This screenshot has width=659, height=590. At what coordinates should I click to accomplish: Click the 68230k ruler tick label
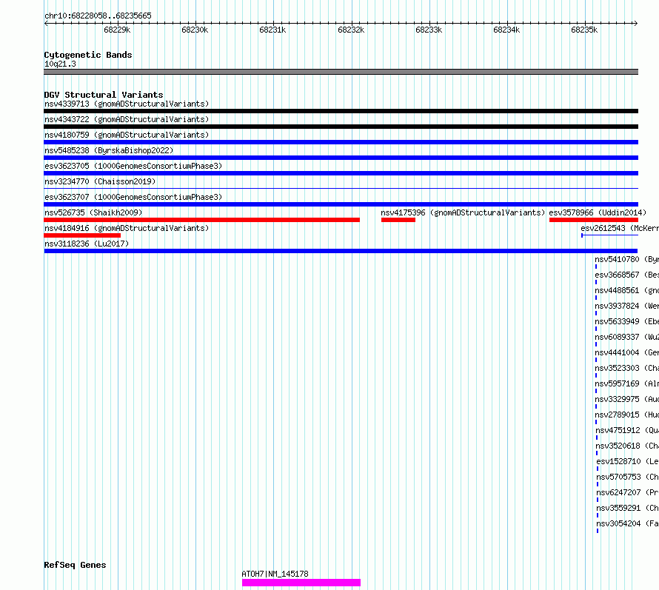tap(195, 30)
